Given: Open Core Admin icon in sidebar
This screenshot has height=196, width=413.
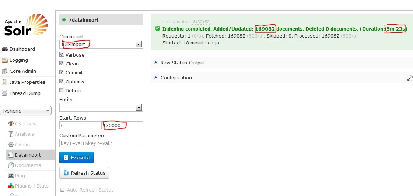Looking at the screenshot, I should pyautogui.click(x=5, y=71).
